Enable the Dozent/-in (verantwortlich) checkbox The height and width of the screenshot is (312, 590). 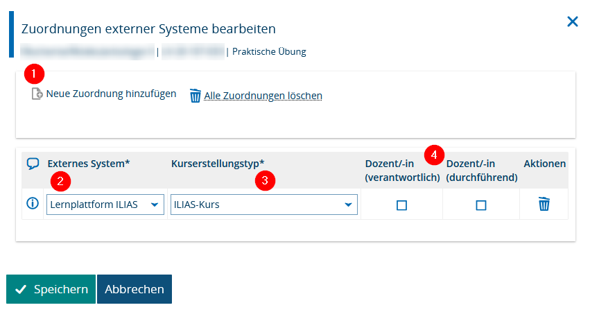[x=401, y=205]
